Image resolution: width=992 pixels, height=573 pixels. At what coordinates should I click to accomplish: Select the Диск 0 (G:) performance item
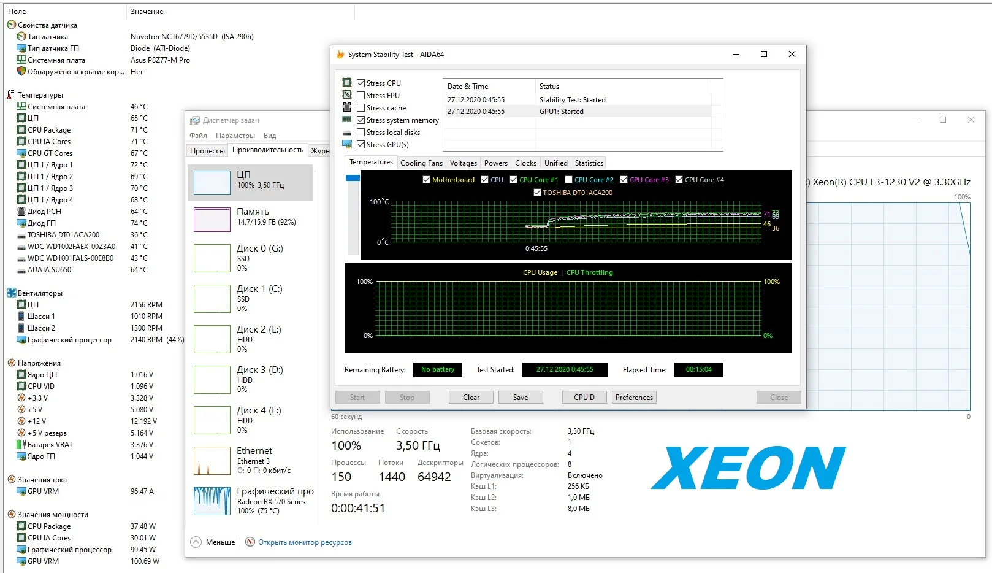(x=250, y=258)
